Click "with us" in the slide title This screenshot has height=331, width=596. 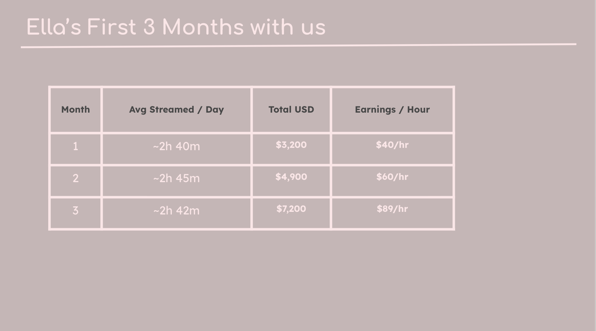click(288, 27)
